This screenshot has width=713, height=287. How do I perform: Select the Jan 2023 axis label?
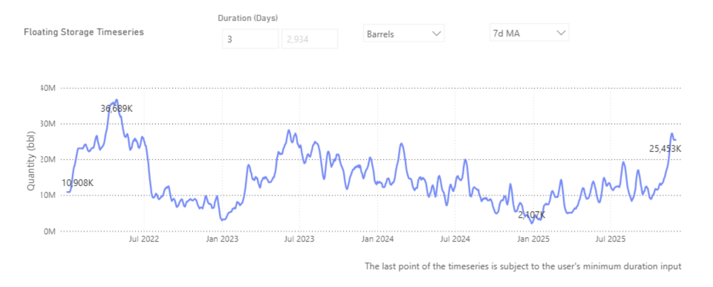pos(222,239)
